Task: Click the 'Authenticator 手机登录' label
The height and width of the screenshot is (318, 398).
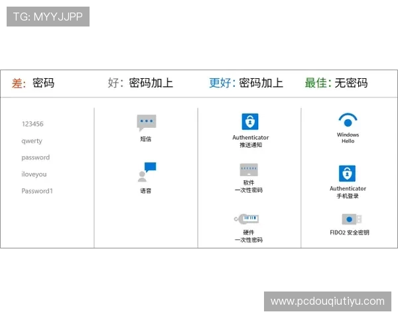Action: pos(348,192)
